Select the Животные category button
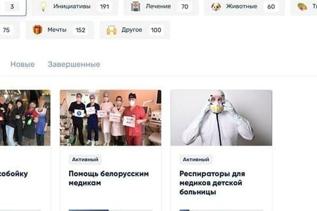The width and height of the screenshot is (317, 211). (245, 7)
